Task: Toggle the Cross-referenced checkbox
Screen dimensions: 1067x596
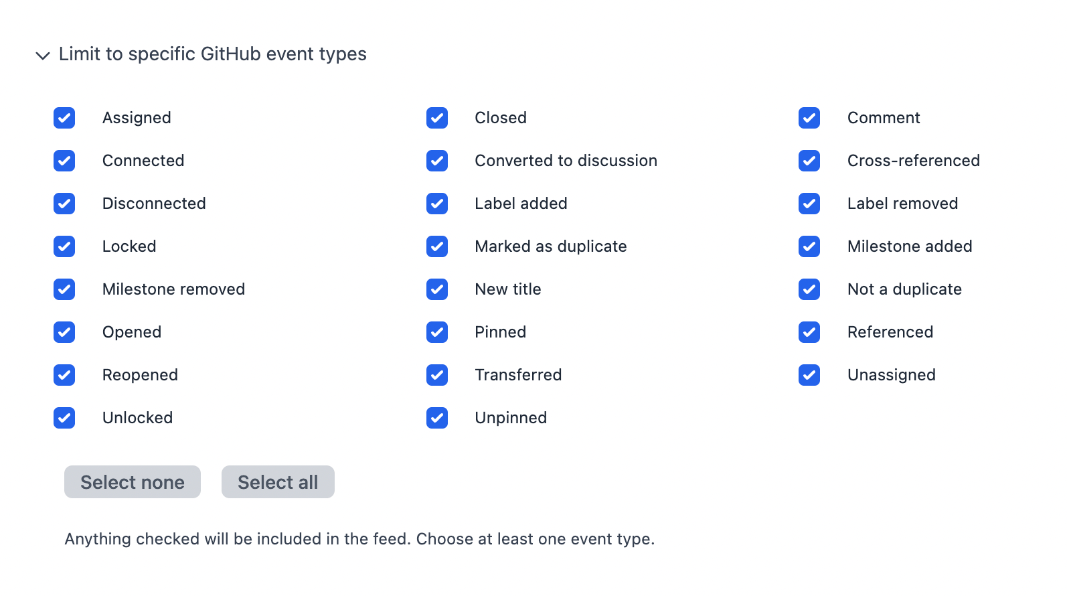Action: pyautogui.click(x=809, y=161)
